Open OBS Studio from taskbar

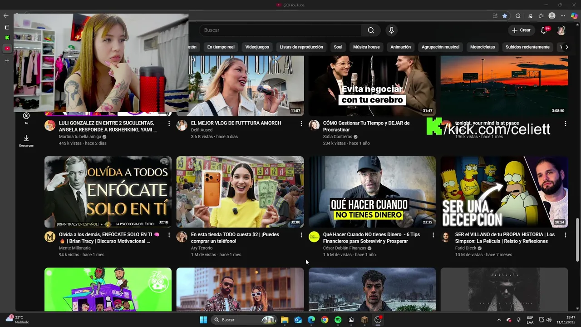point(378,320)
